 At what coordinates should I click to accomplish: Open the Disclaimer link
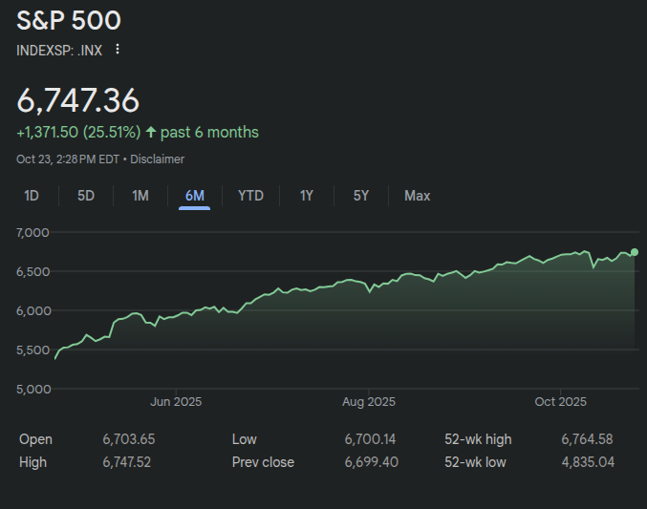coord(157,159)
